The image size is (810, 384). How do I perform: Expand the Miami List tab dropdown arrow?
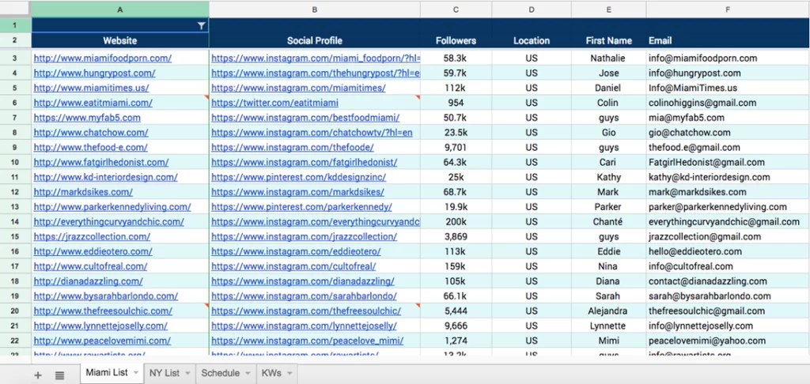coord(136,373)
